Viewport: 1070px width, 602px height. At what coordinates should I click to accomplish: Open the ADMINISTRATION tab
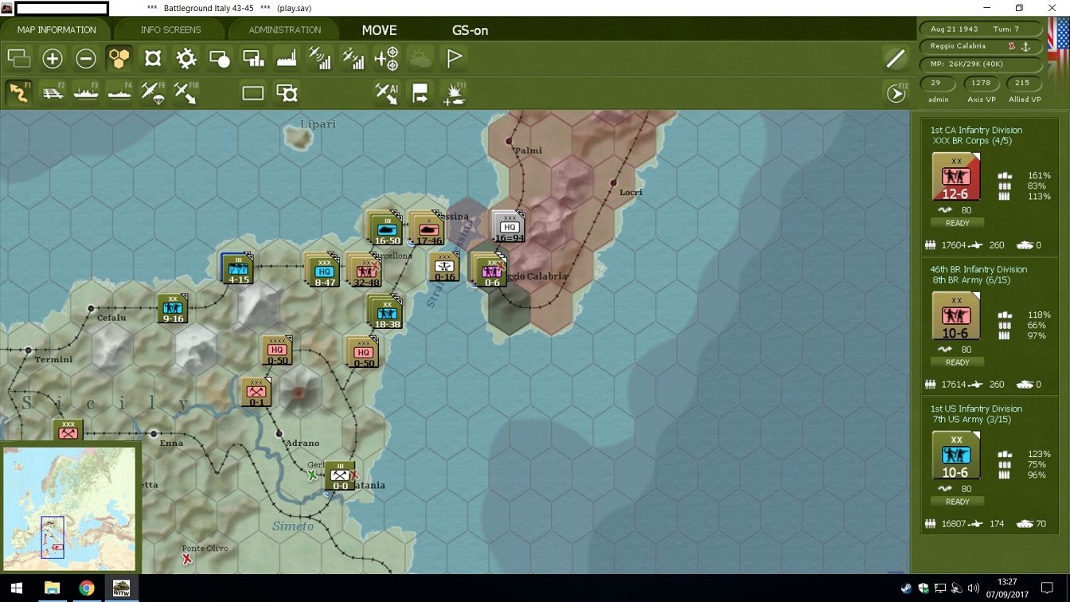(x=284, y=29)
